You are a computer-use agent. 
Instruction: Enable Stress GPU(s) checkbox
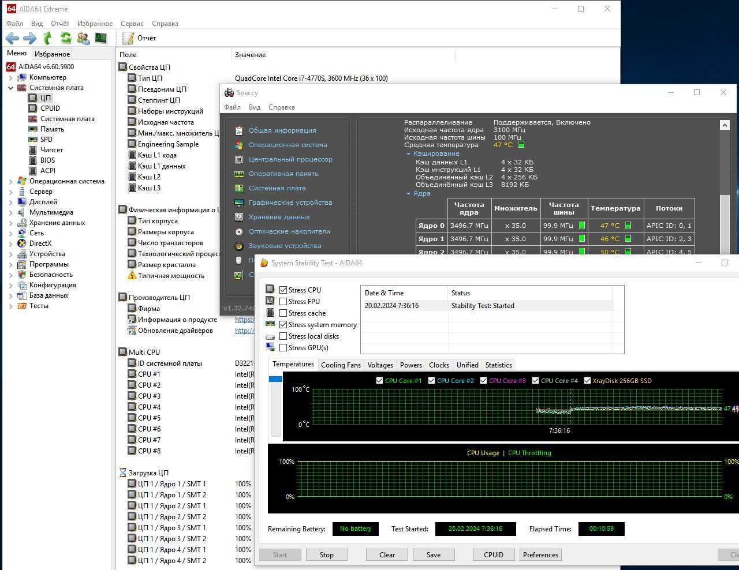pyautogui.click(x=283, y=348)
